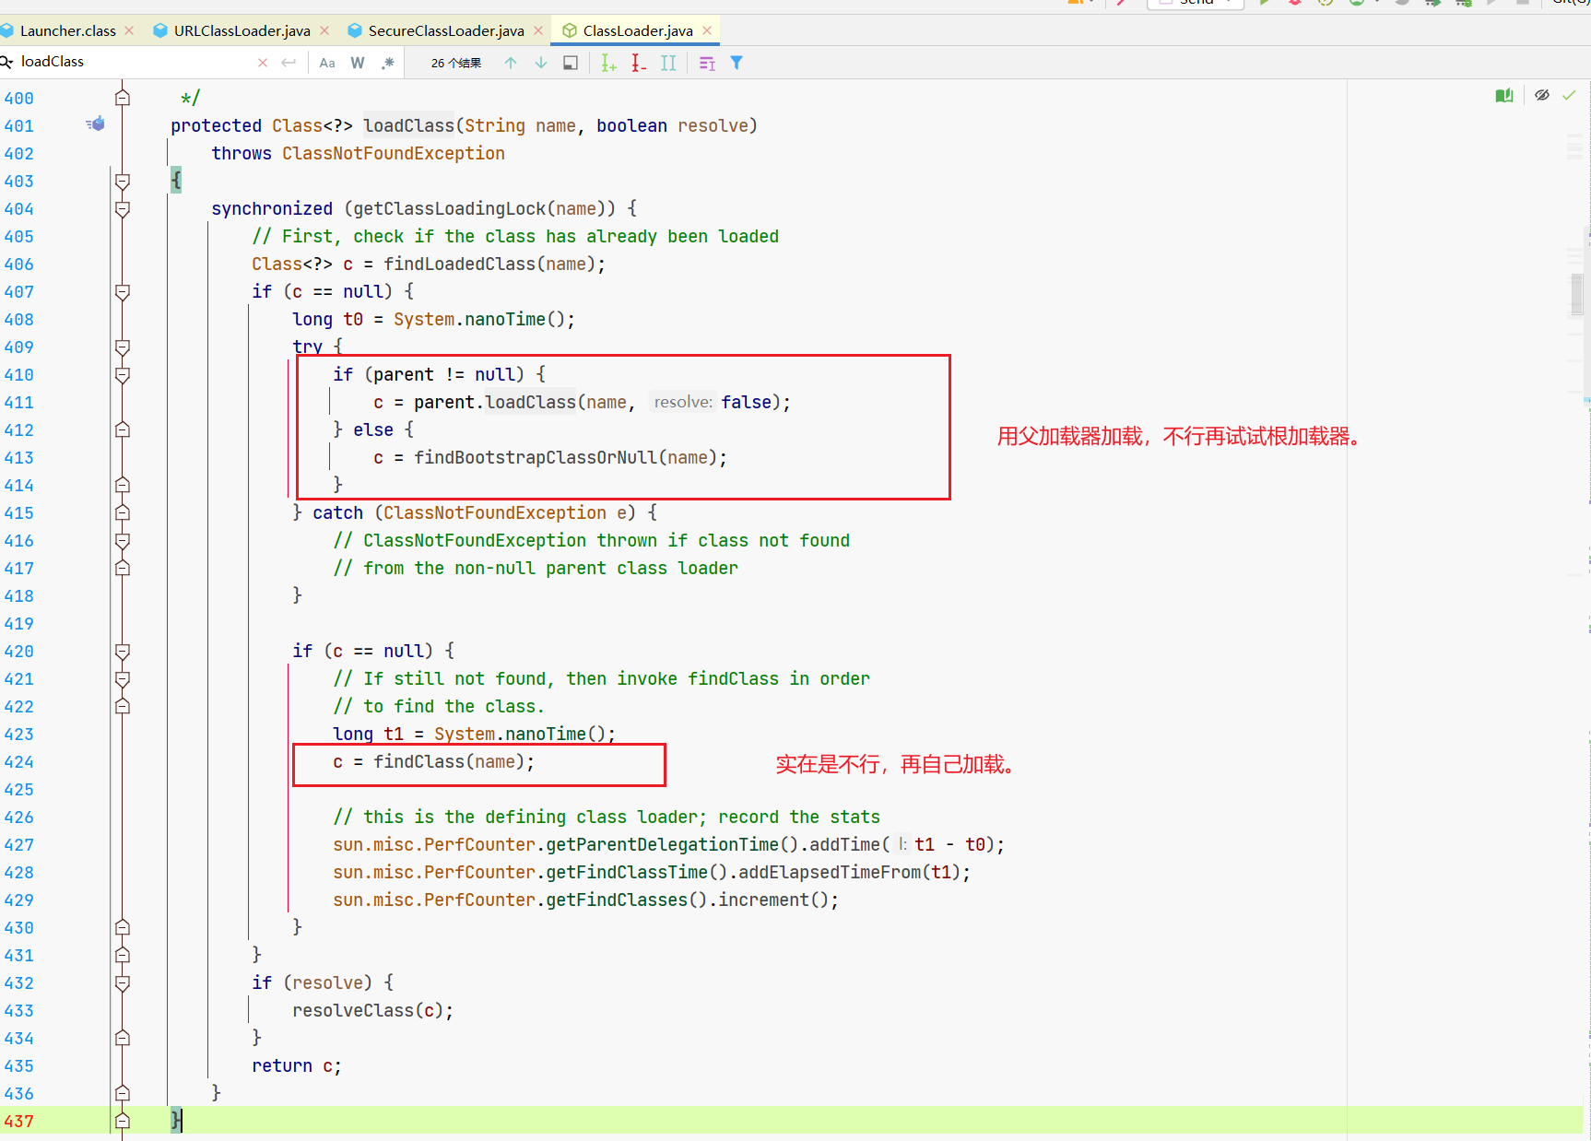Viewport: 1591px width, 1141px height.
Task: Toggle the Words (W) search option
Action: [x=358, y=63]
